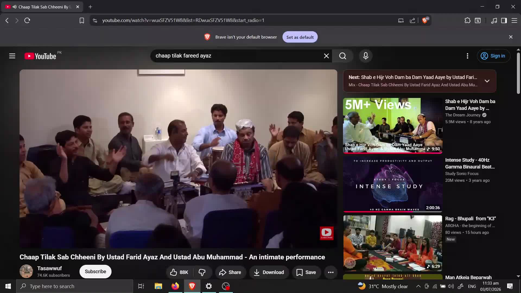521x293 pixels.
Task: Download the current video
Action: pyautogui.click(x=269, y=272)
